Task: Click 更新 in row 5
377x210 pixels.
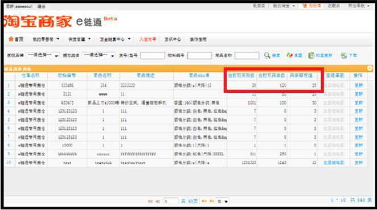Action: pyautogui.click(x=358, y=120)
